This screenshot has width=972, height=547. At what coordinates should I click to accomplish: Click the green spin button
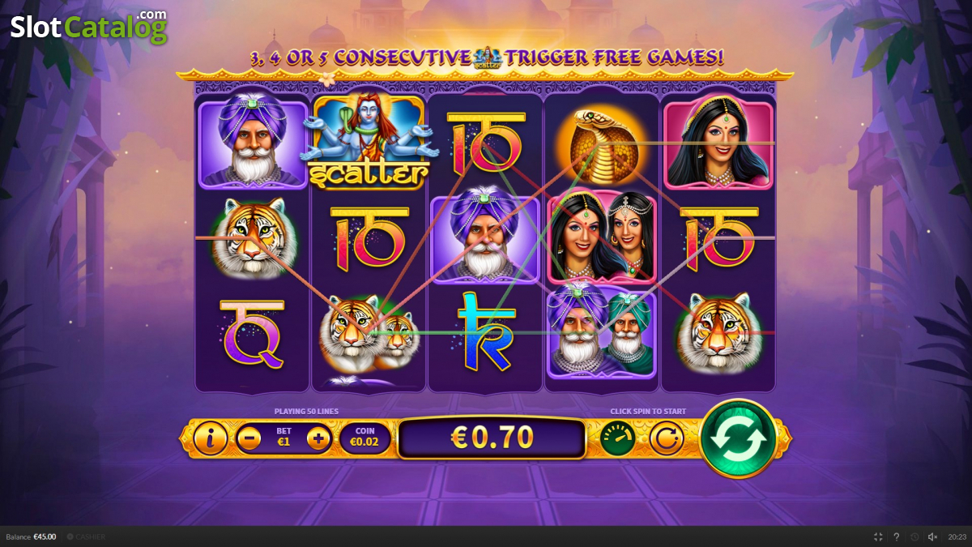[738, 438]
